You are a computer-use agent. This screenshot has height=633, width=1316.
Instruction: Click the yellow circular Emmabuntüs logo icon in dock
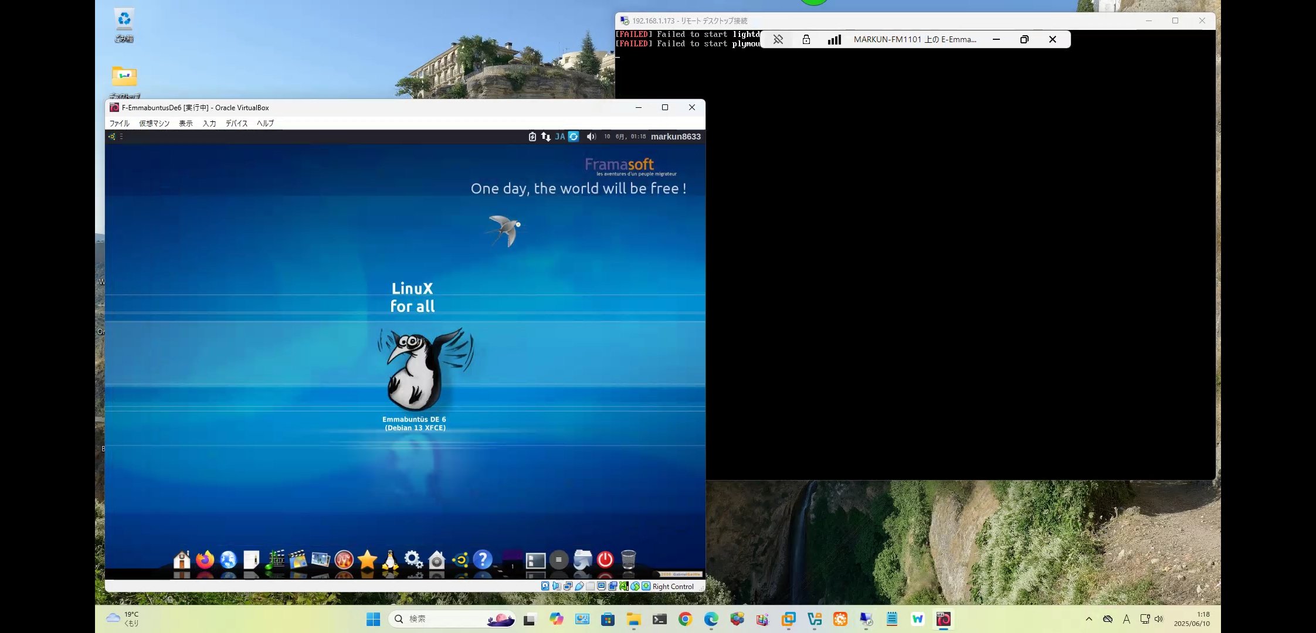460,560
